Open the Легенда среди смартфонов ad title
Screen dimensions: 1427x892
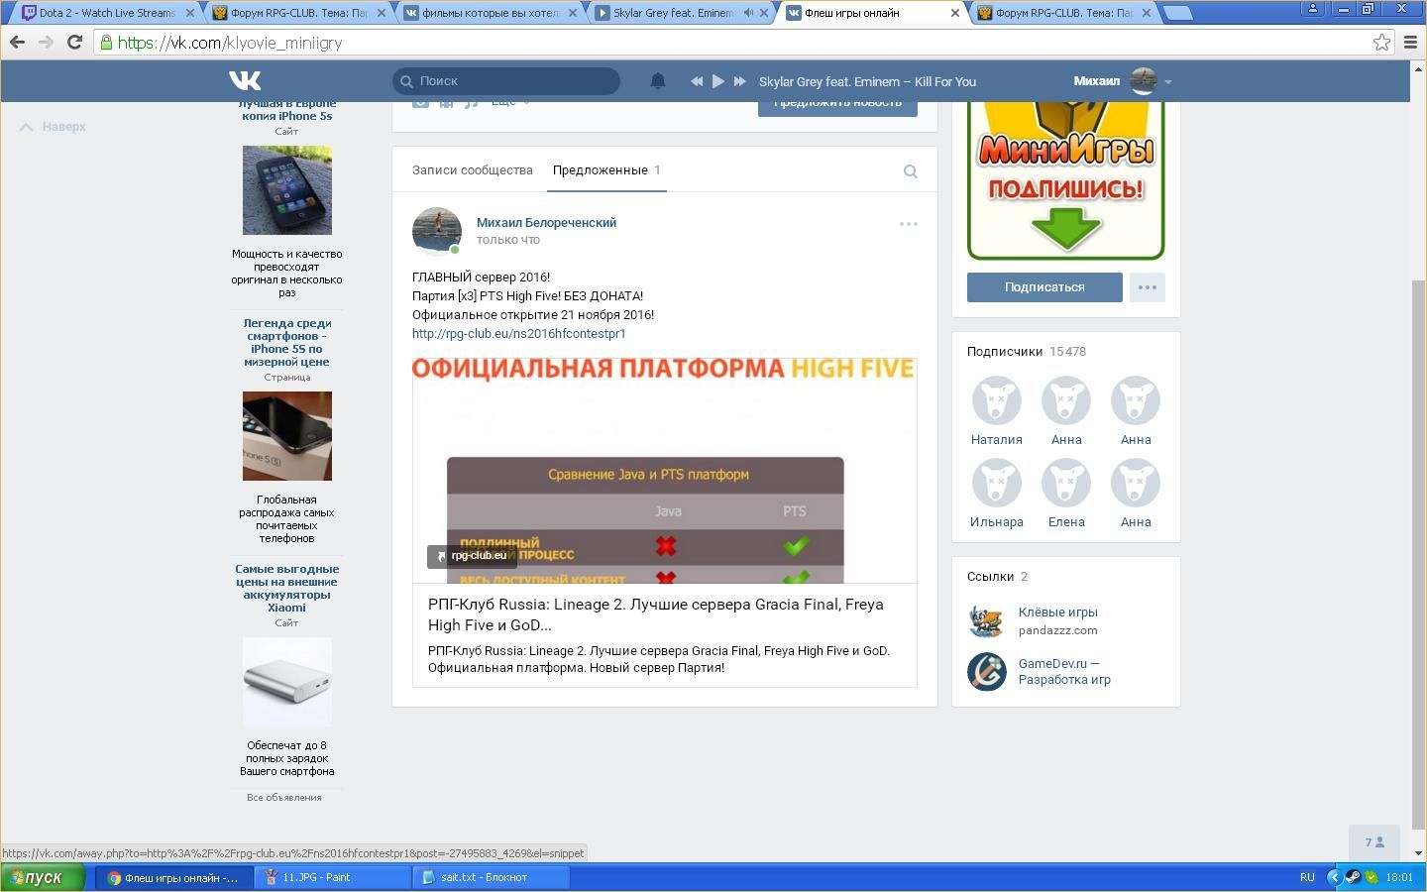(287, 342)
